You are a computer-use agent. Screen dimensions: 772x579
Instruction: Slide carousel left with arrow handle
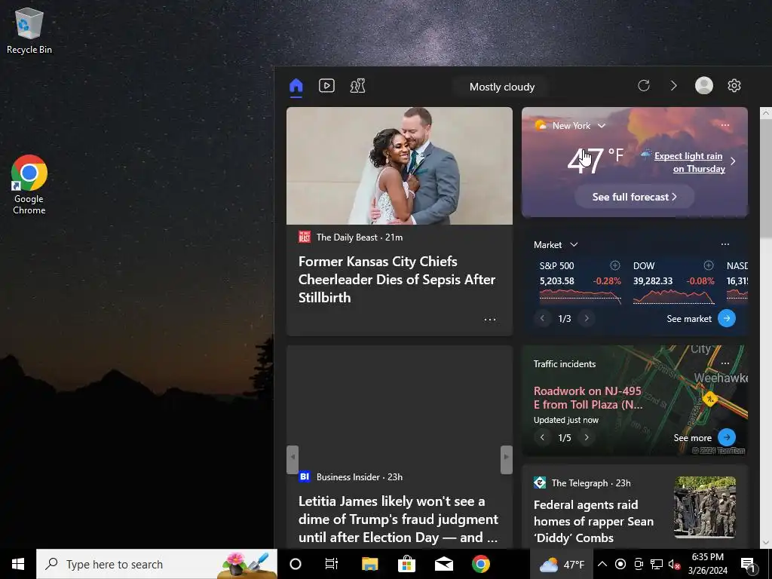tap(293, 459)
